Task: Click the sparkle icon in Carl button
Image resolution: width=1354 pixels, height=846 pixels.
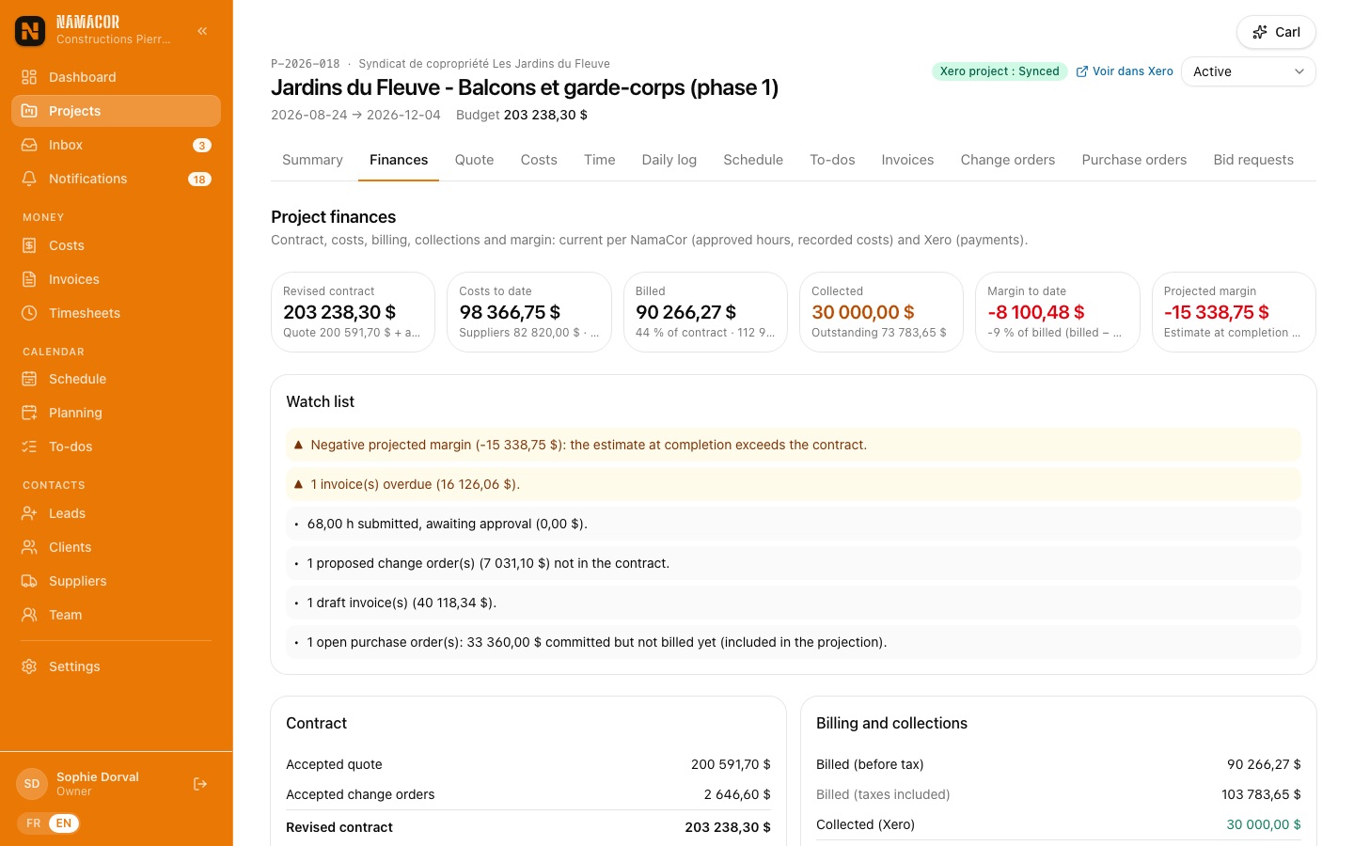Action: 1260,32
